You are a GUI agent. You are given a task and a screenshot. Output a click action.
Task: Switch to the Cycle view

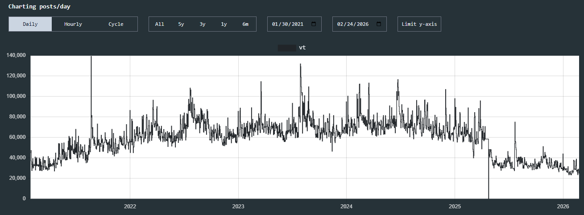116,24
